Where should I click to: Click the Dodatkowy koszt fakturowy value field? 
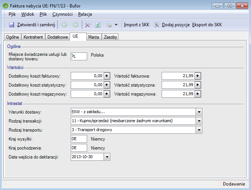(87, 76)
